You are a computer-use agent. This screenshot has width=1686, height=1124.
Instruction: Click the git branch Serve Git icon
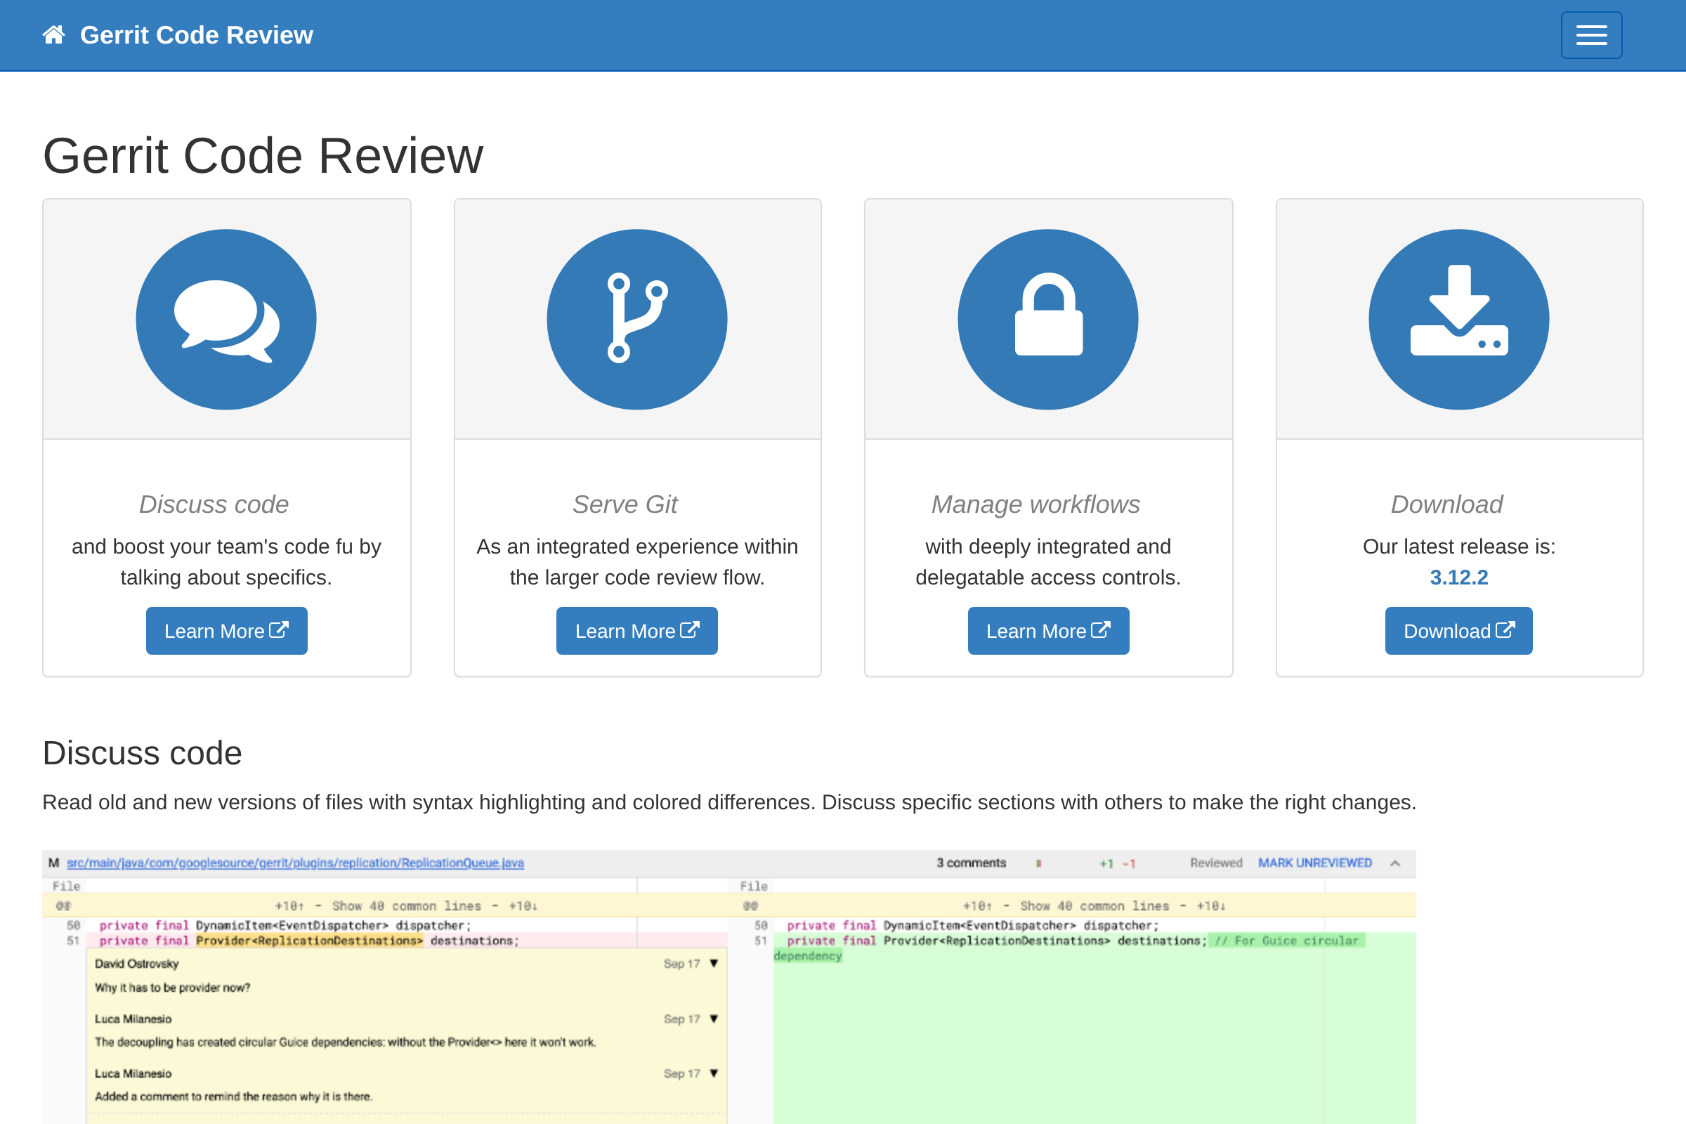[x=636, y=320]
